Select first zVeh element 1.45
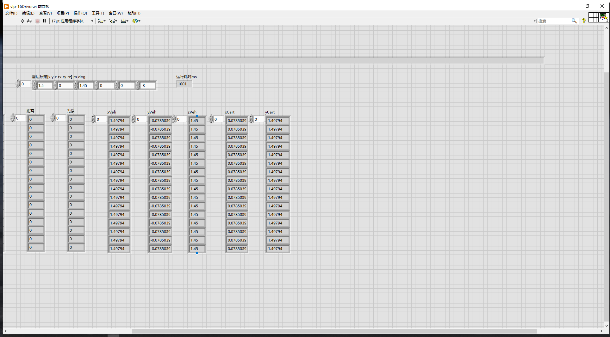Viewport: 610px width, 337px height. (197, 120)
